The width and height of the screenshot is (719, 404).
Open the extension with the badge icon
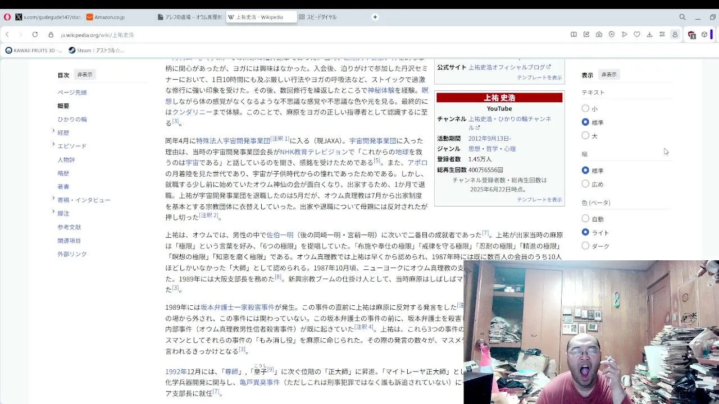pyautogui.click(x=692, y=35)
